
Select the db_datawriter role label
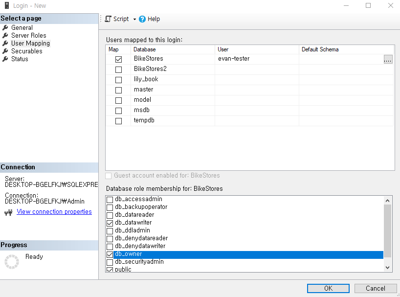coord(133,223)
